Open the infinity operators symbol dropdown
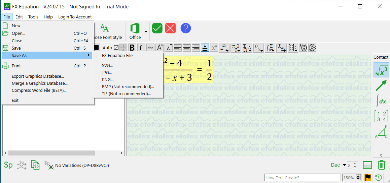This screenshot has height=183, width=390. click(x=224, y=48)
